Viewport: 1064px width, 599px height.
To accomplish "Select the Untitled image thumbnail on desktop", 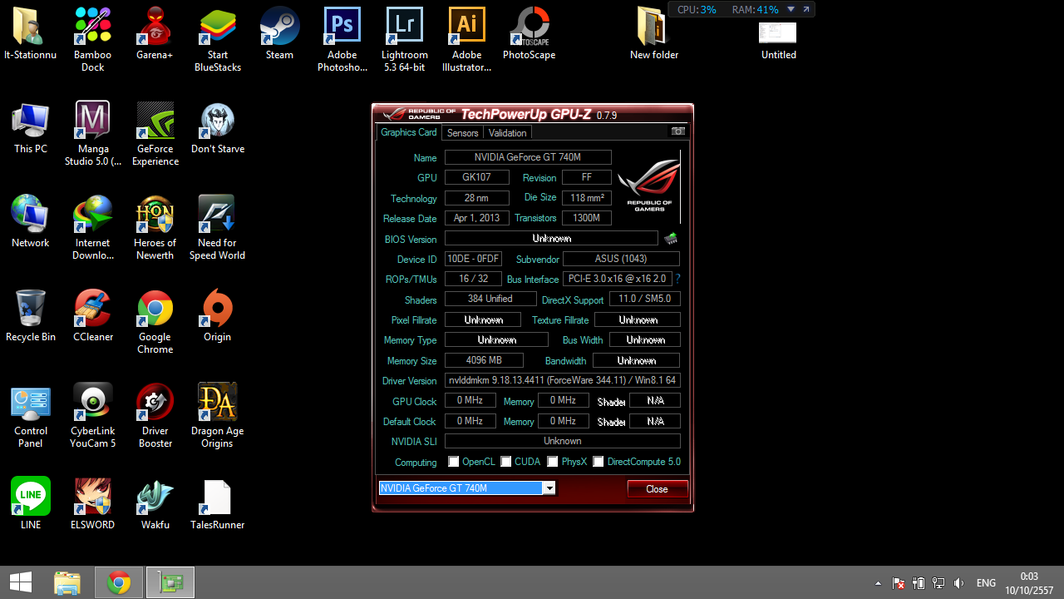I will [779, 41].
